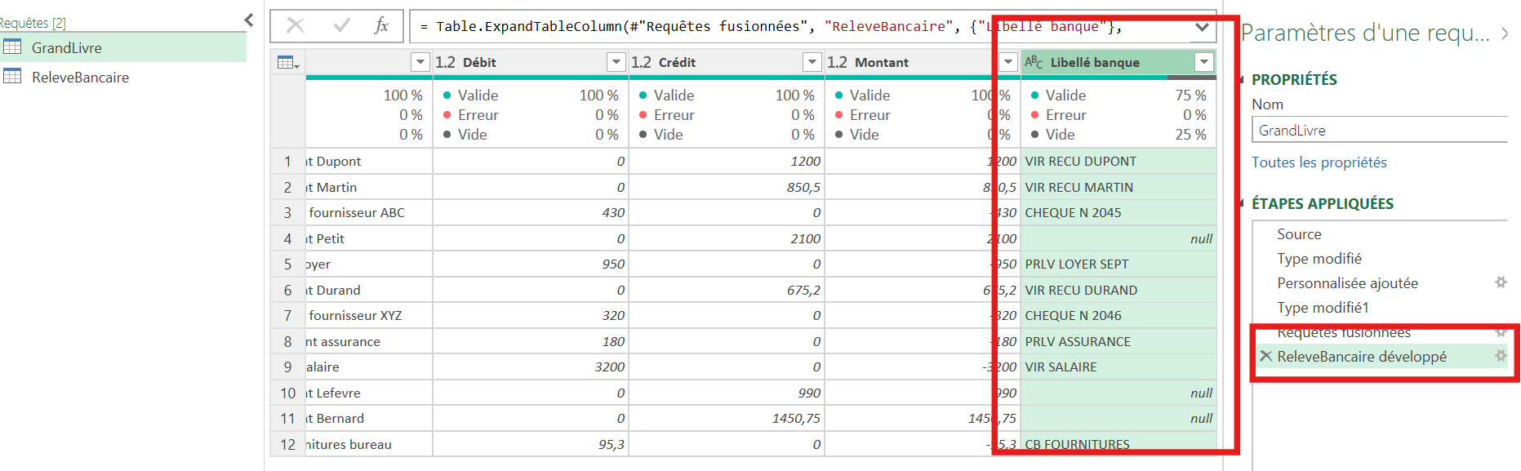Click the ABC type icon for Libellé banque

coord(1034,62)
